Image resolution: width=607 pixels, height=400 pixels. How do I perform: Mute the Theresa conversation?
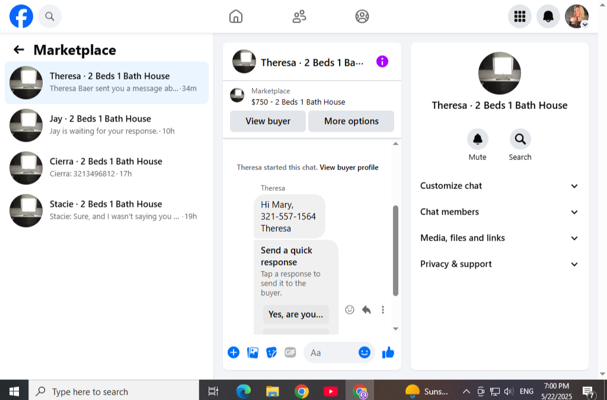pyautogui.click(x=477, y=145)
